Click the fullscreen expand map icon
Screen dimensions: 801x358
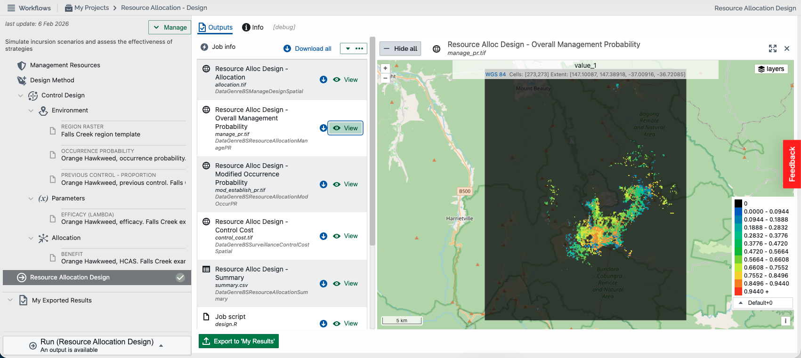click(773, 48)
